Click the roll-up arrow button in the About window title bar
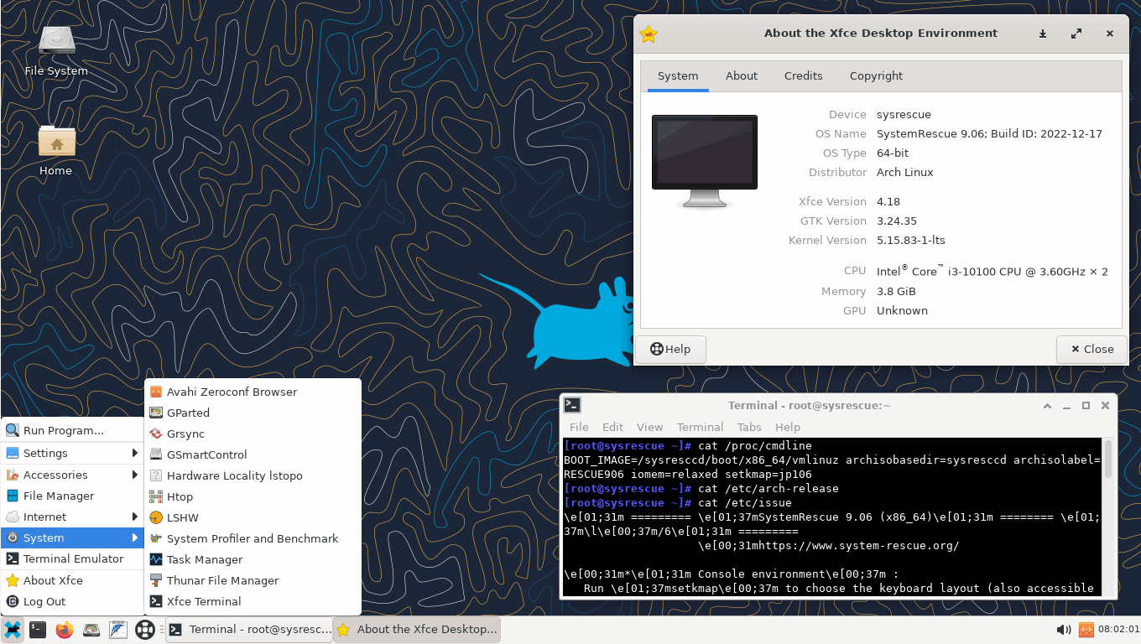Image resolution: width=1141 pixels, height=644 pixels. (1043, 34)
